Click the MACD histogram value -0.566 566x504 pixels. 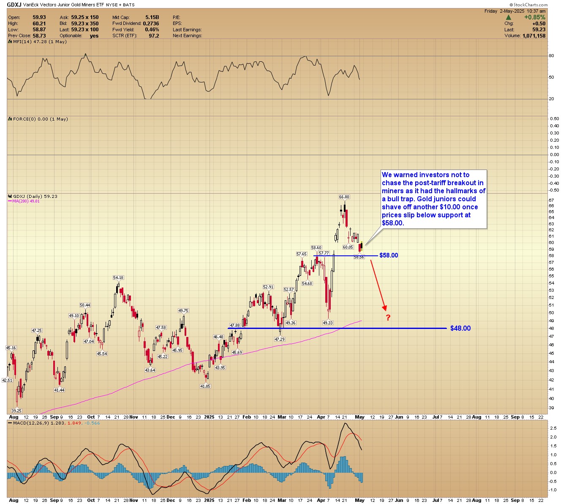(92, 423)
